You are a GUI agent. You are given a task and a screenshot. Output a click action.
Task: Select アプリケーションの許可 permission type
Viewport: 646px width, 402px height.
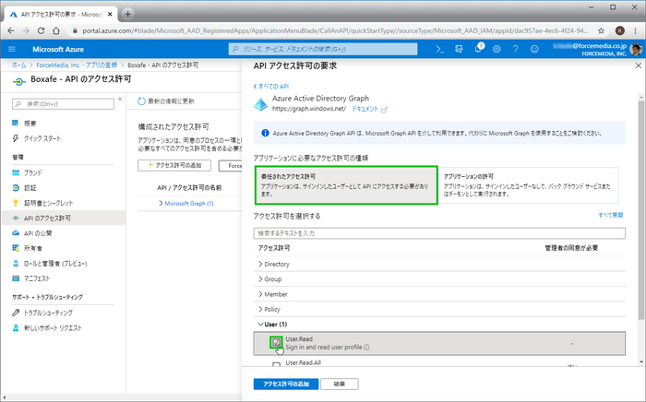(528, 185)
